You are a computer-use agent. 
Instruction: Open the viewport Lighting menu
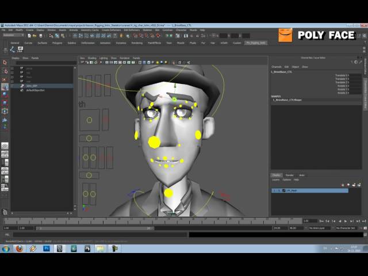pyautogui.click(x=103, y=58)
